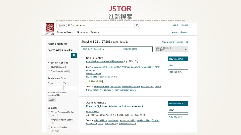The width and height of the screenshot is (241, 135).
Task: Enable the Show snippets checkbox
Action: pyautogui.click(x=121, y=49)
